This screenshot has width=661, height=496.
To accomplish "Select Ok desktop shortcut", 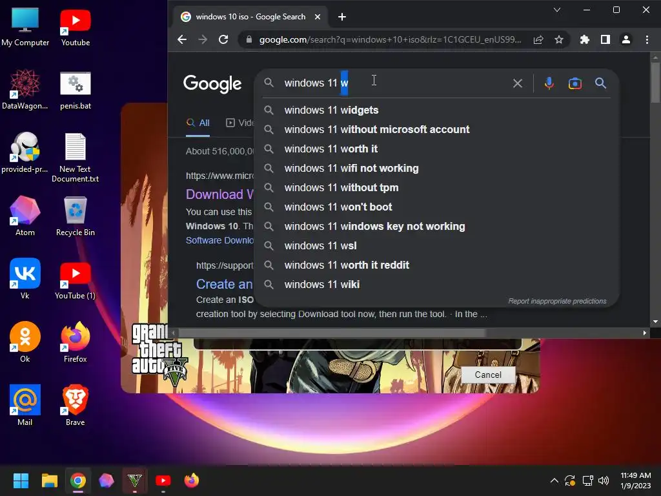I will [x=25, y=342].
